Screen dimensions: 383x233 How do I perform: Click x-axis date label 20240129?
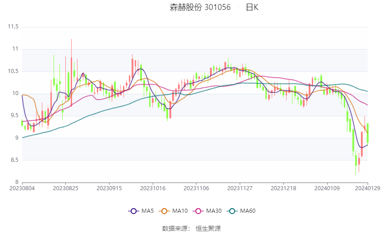[x=368, y=188]
